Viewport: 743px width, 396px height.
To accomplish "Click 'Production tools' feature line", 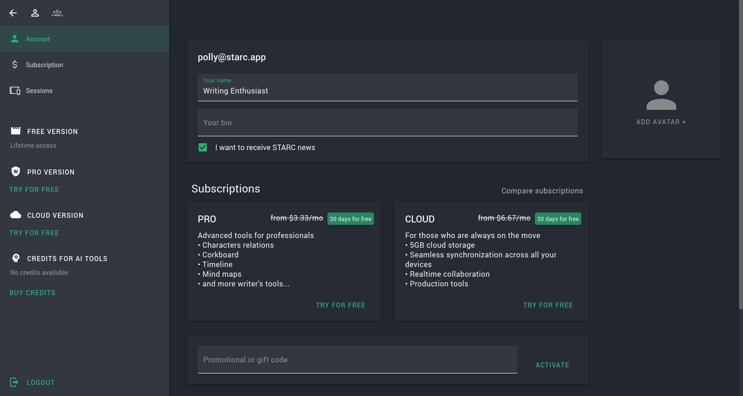I will click(x=437, y=284).
